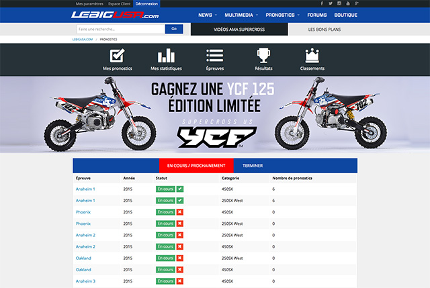
Task: Click the Épreuve column header
Action: coord(83,178)
